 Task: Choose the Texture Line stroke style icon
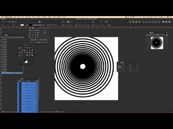point(40,28)
